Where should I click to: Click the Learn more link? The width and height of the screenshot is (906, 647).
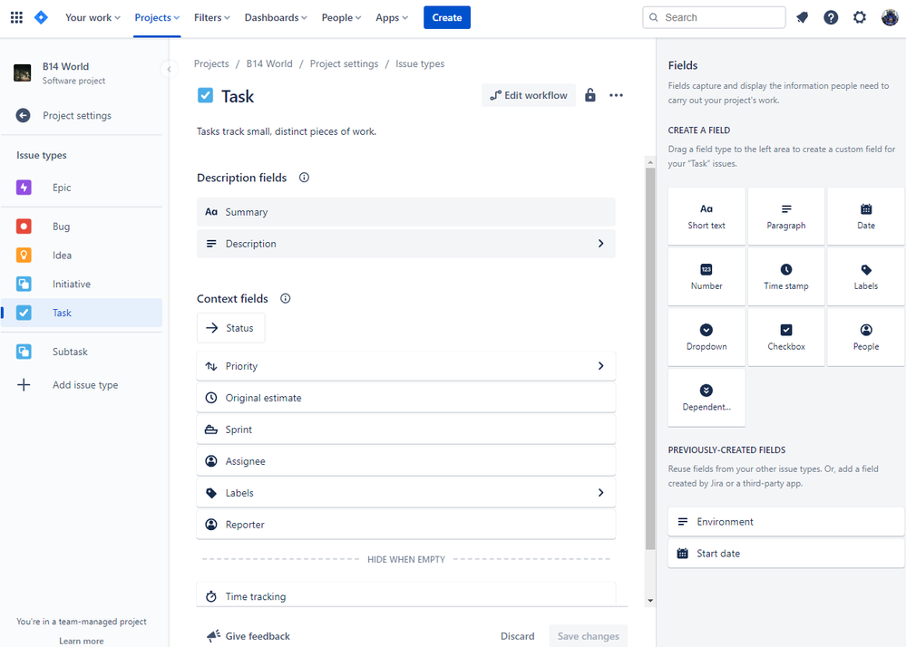click(82, 641)
